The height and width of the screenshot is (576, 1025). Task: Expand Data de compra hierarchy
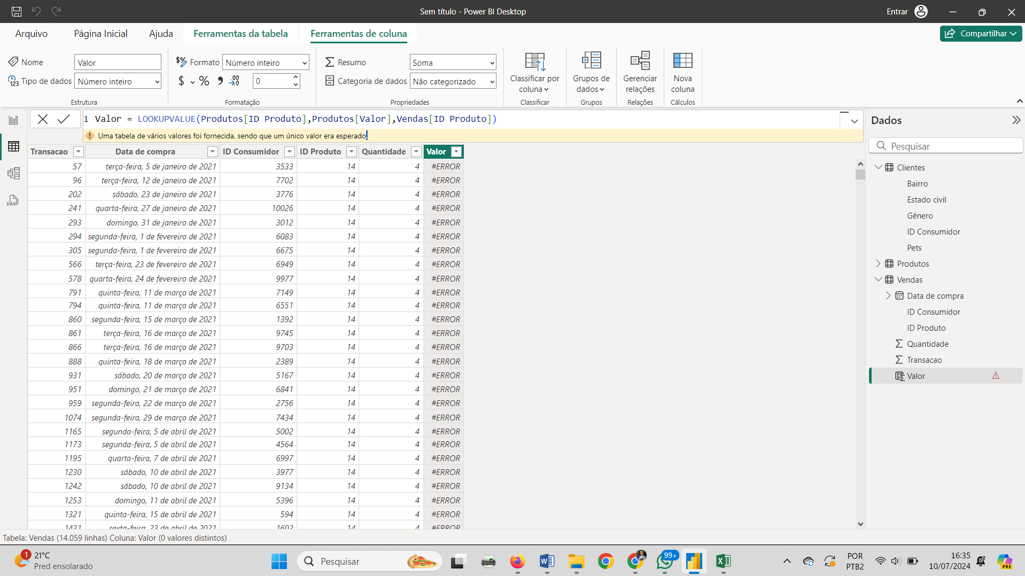(x=888, y=295)
